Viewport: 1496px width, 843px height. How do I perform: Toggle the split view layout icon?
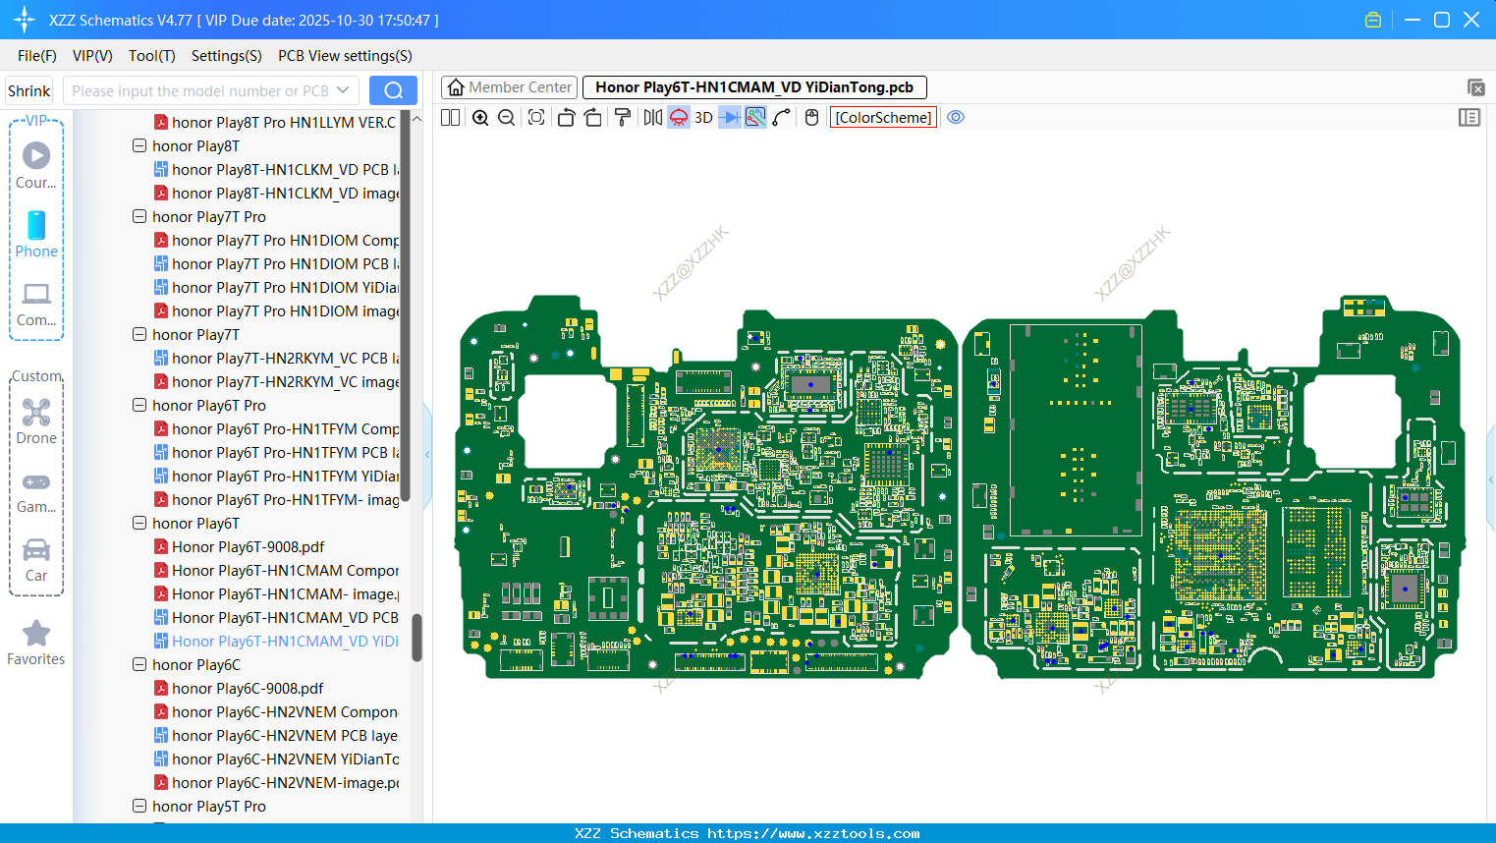[x=450, y=118]
